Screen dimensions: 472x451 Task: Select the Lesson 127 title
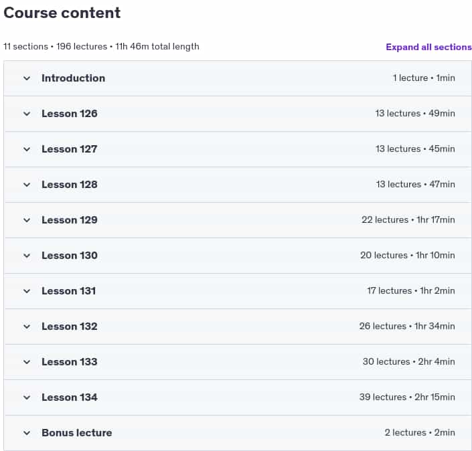(x=69, y=149)
